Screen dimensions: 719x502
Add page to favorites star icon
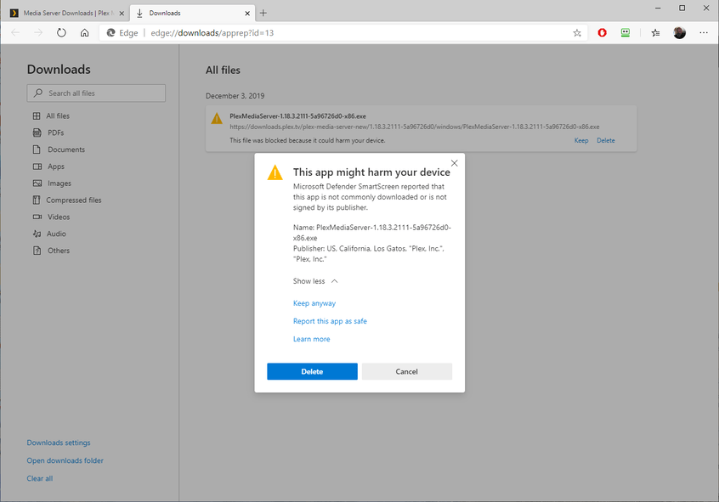tap(577, 32)
